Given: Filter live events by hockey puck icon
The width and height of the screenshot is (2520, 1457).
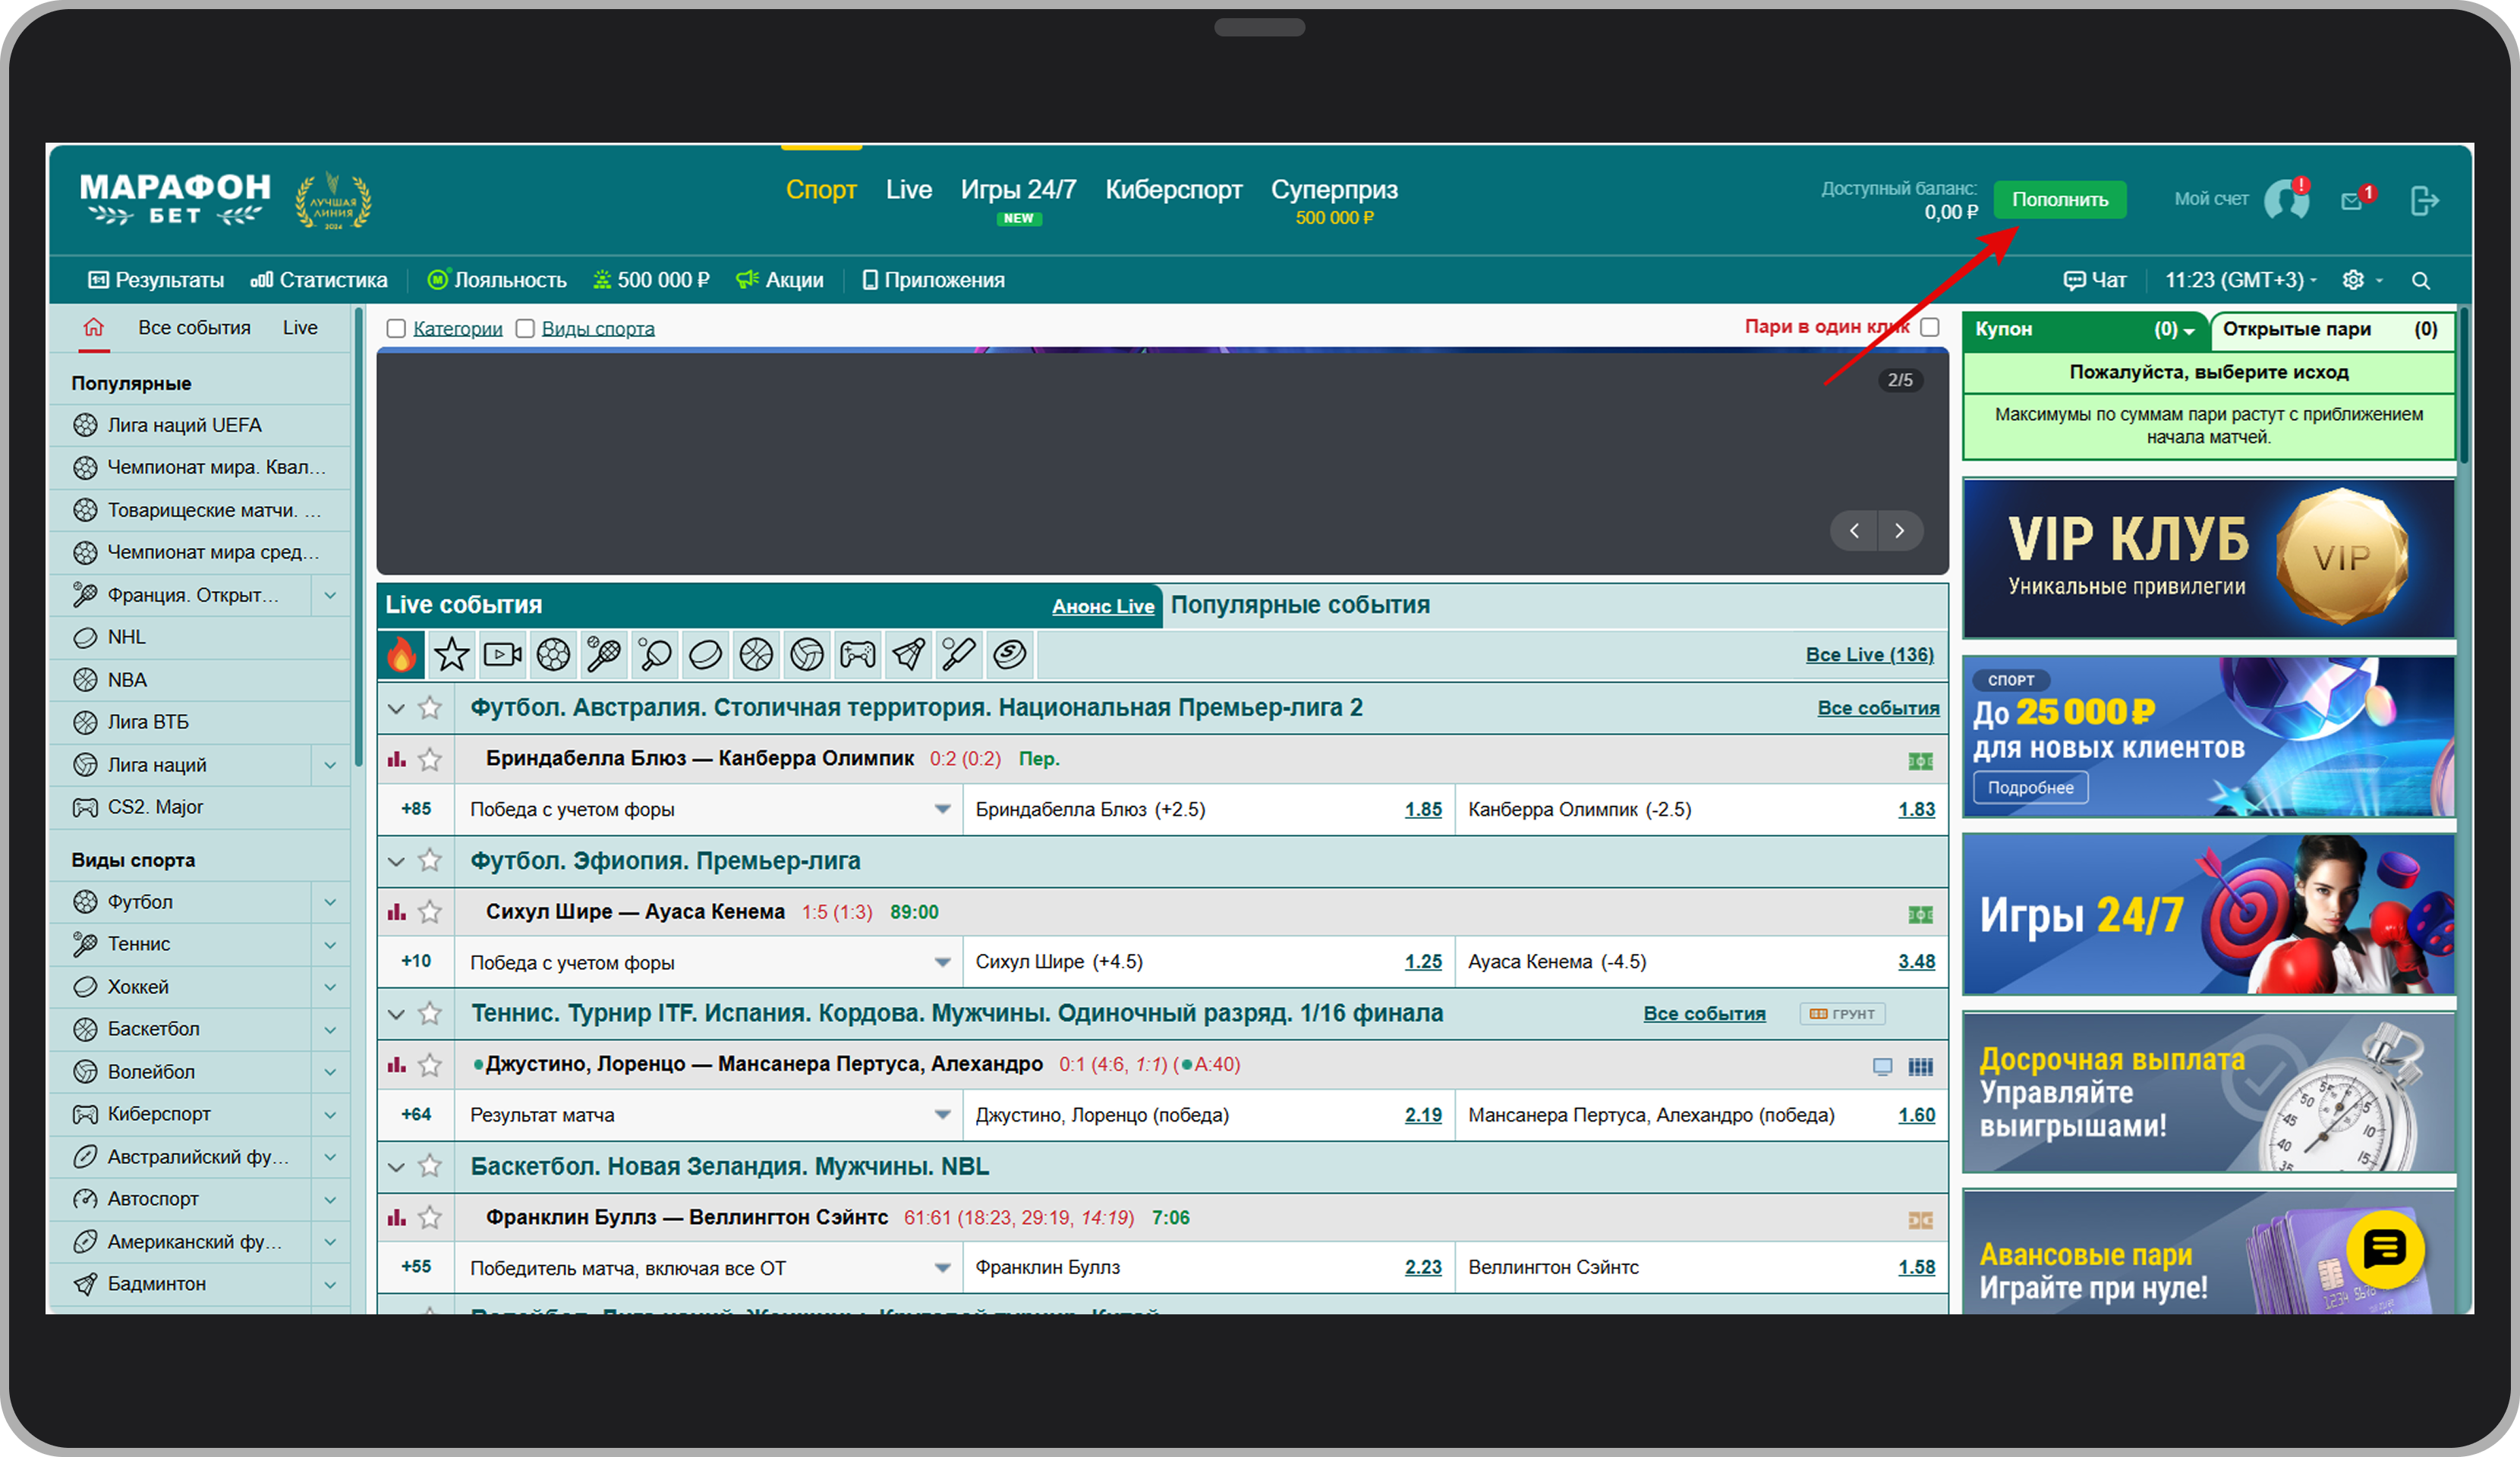Looking at the screenshot, I should [x=706, y=655].
